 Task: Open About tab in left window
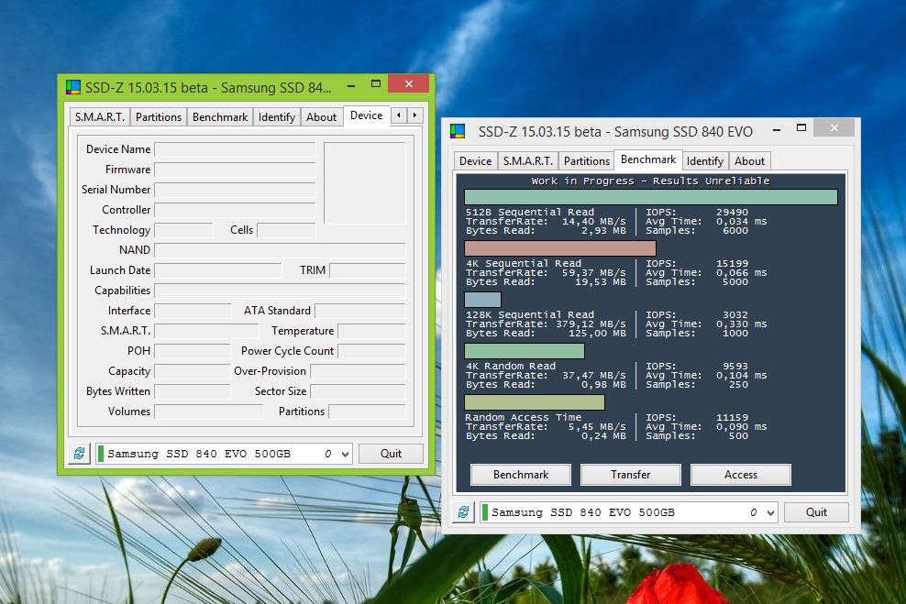pyautogui.click(x=321, y=117)
